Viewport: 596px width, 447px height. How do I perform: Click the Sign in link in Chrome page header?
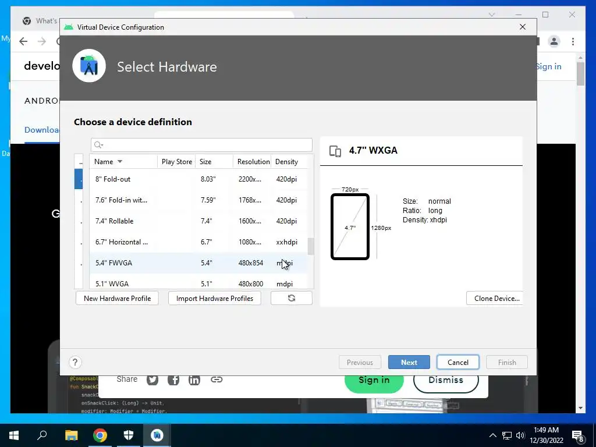tap(549, 66)
